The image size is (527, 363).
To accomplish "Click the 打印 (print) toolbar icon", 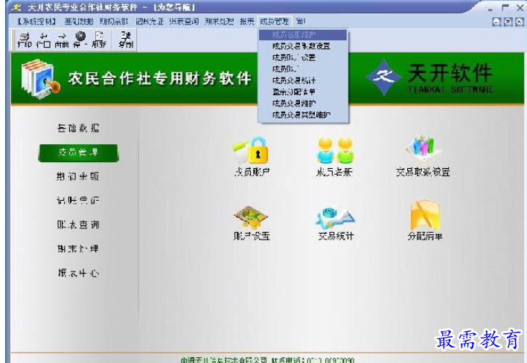I will [25, 40].
